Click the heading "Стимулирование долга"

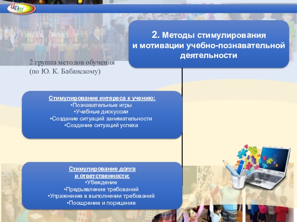[x=102, y=169]
